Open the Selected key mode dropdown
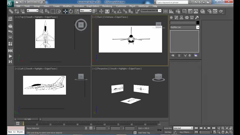The image size is (240, 135). [183, 128]
